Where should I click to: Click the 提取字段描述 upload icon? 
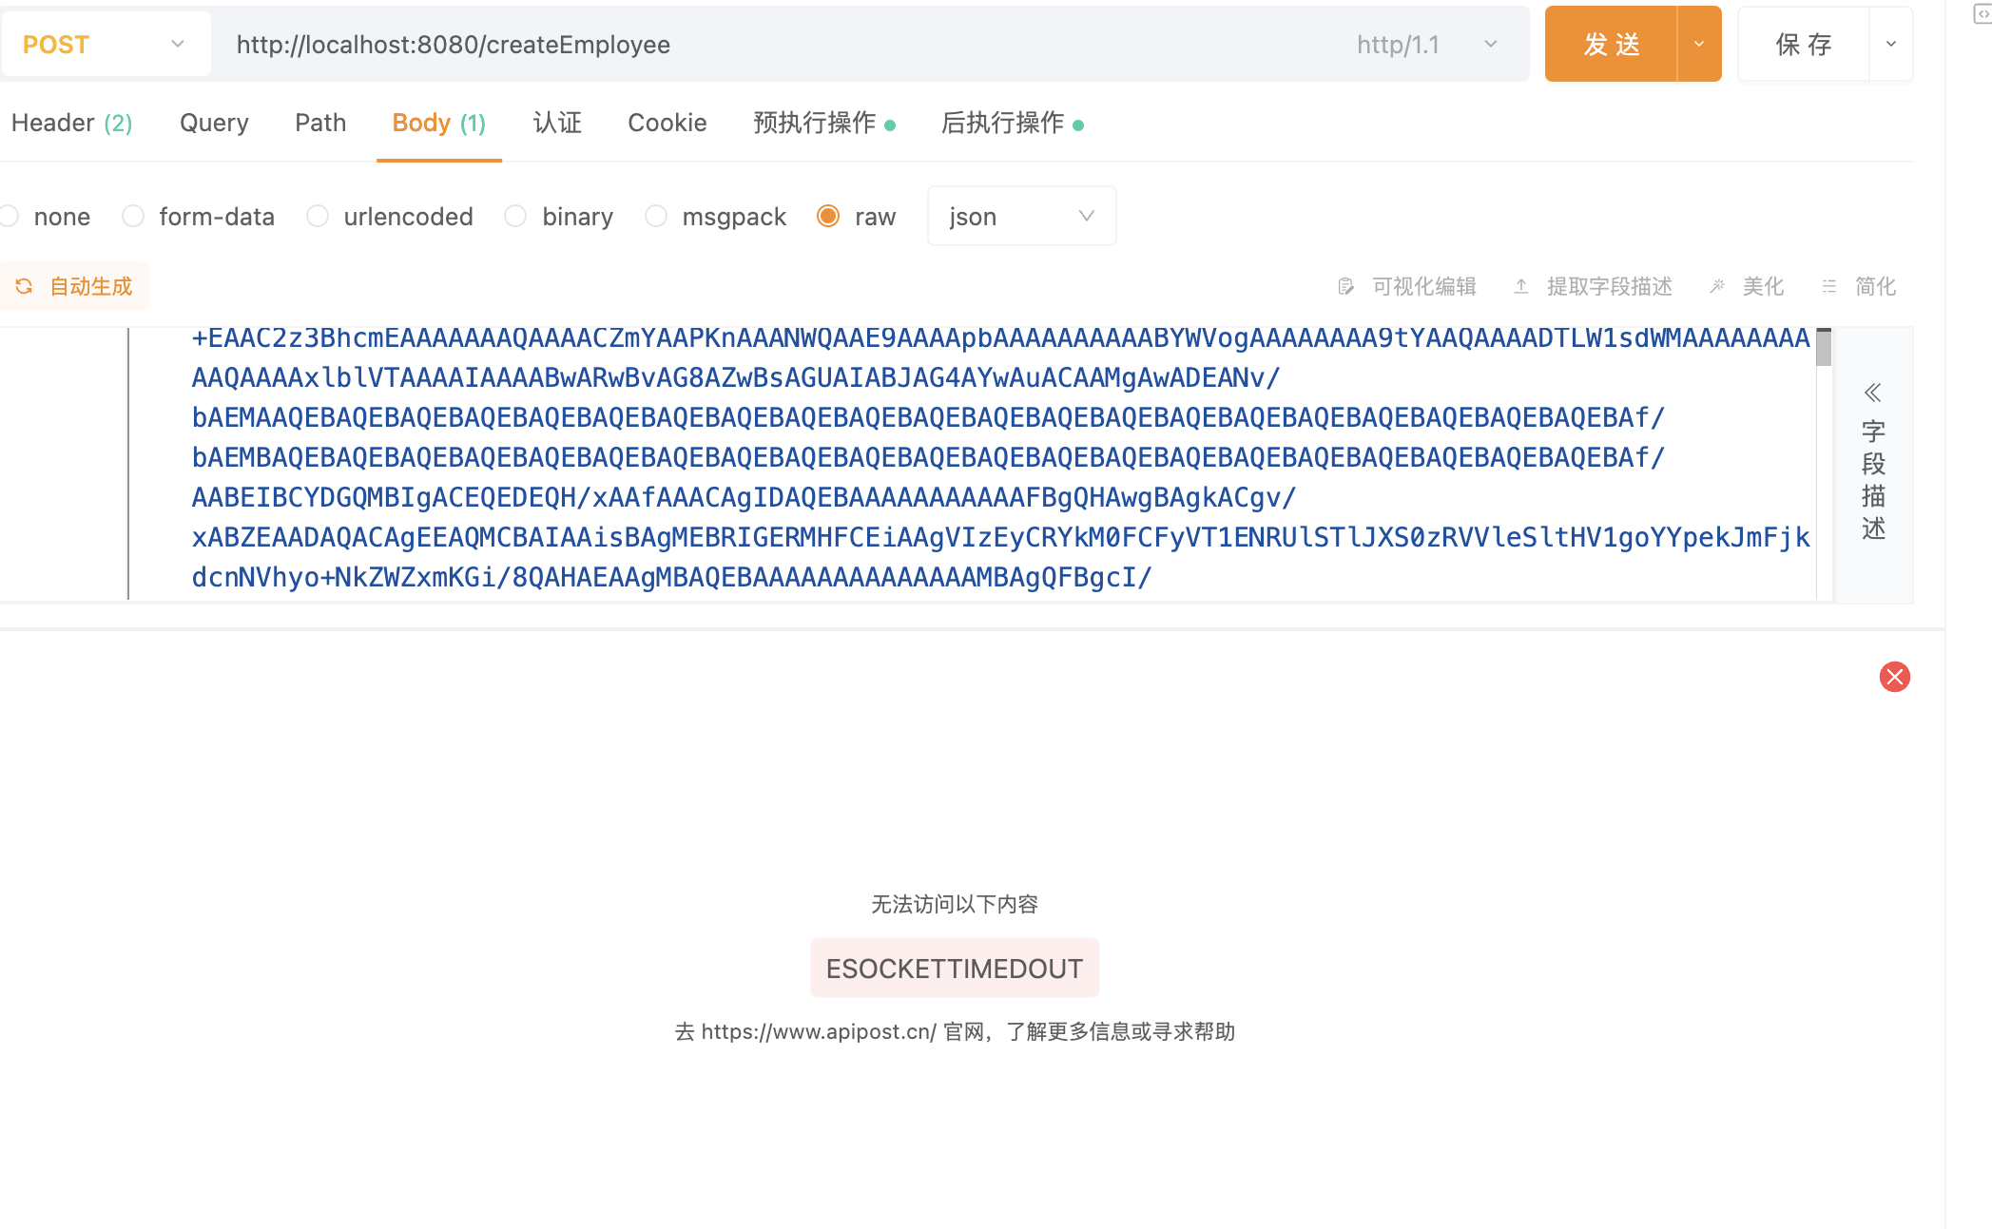(1521, 286)
